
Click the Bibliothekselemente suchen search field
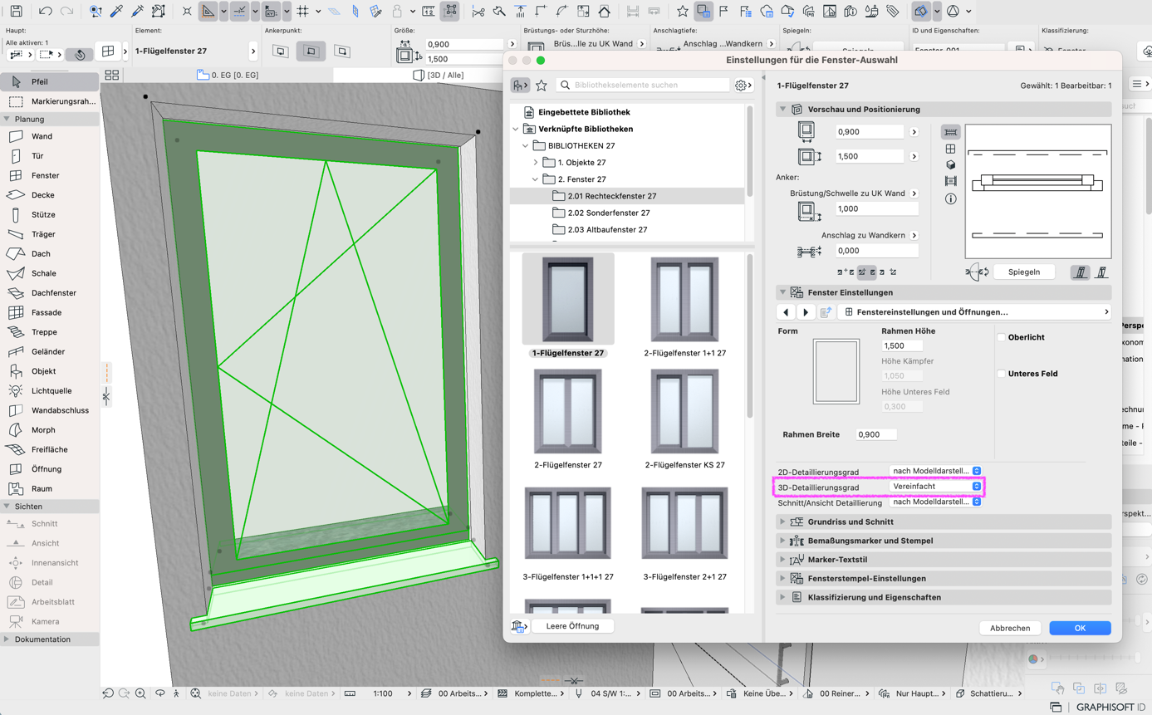[643, 85]
